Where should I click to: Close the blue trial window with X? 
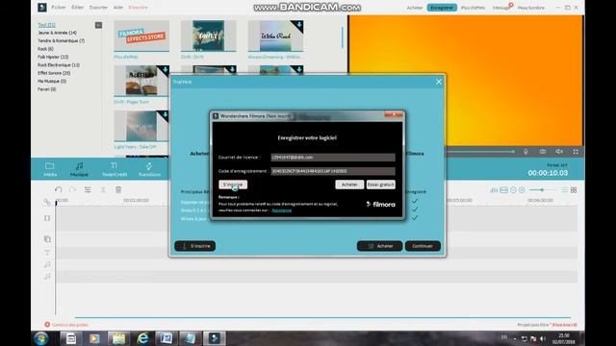(x=439, y=82)
